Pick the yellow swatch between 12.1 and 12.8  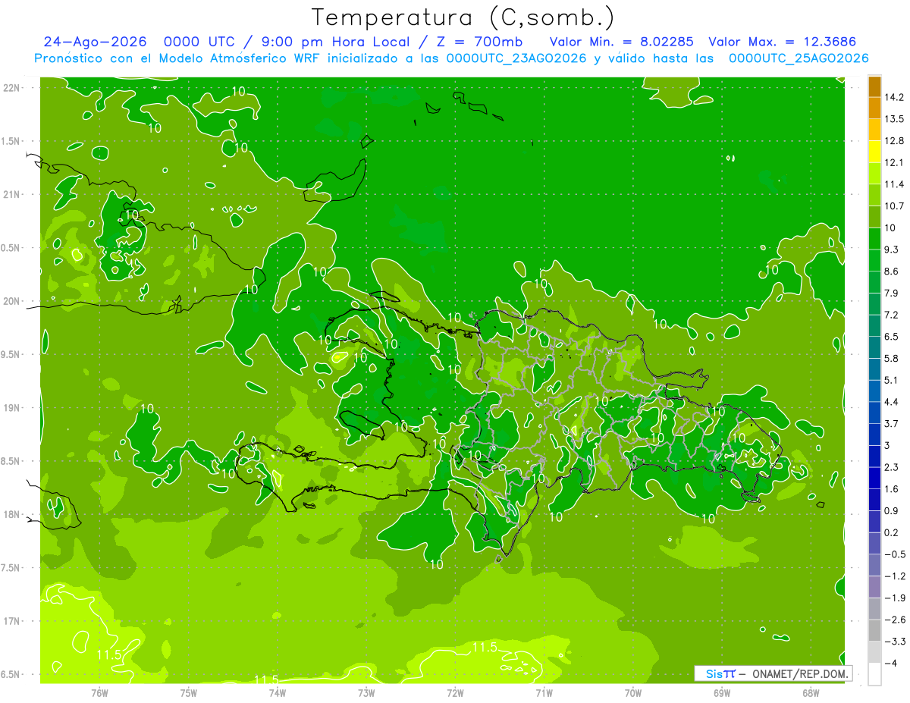coord(874,152)
